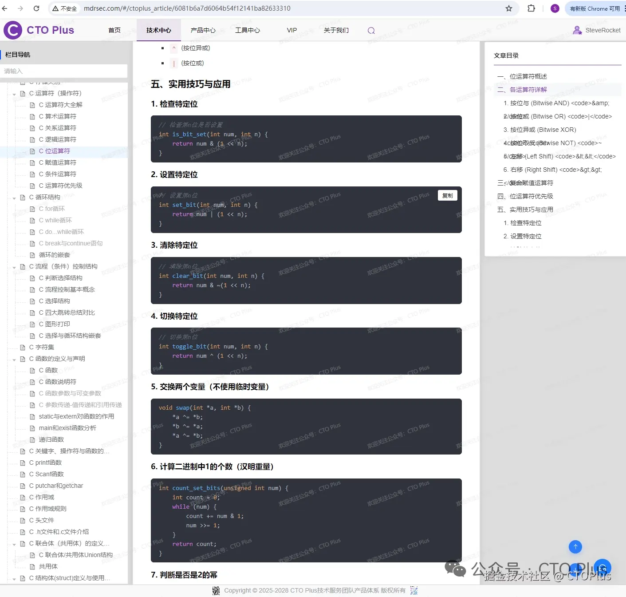
Task: Click the 复制 button on the code block
Action: [447, 195]
